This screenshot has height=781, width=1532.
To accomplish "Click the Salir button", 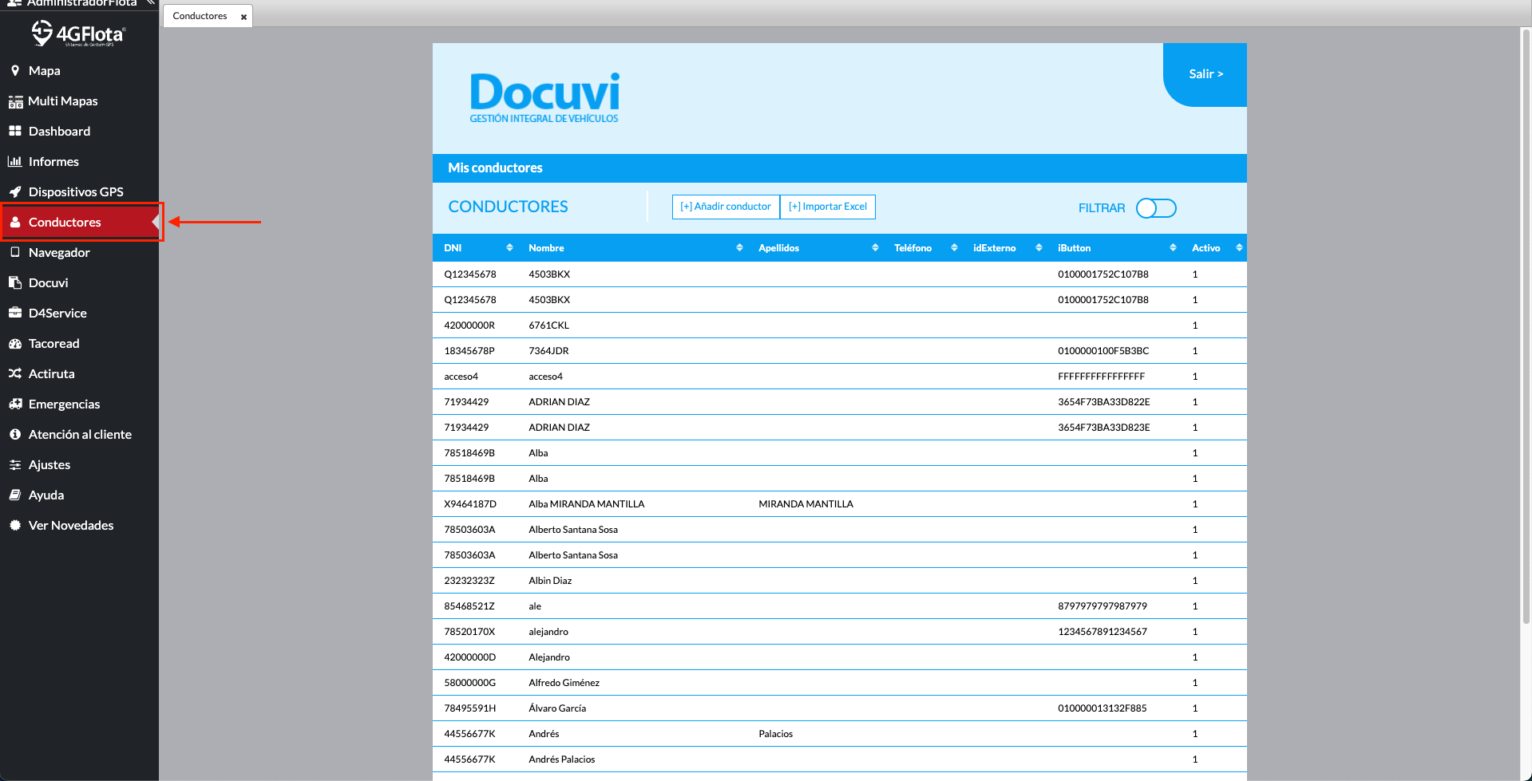I will click(1205, 74).
